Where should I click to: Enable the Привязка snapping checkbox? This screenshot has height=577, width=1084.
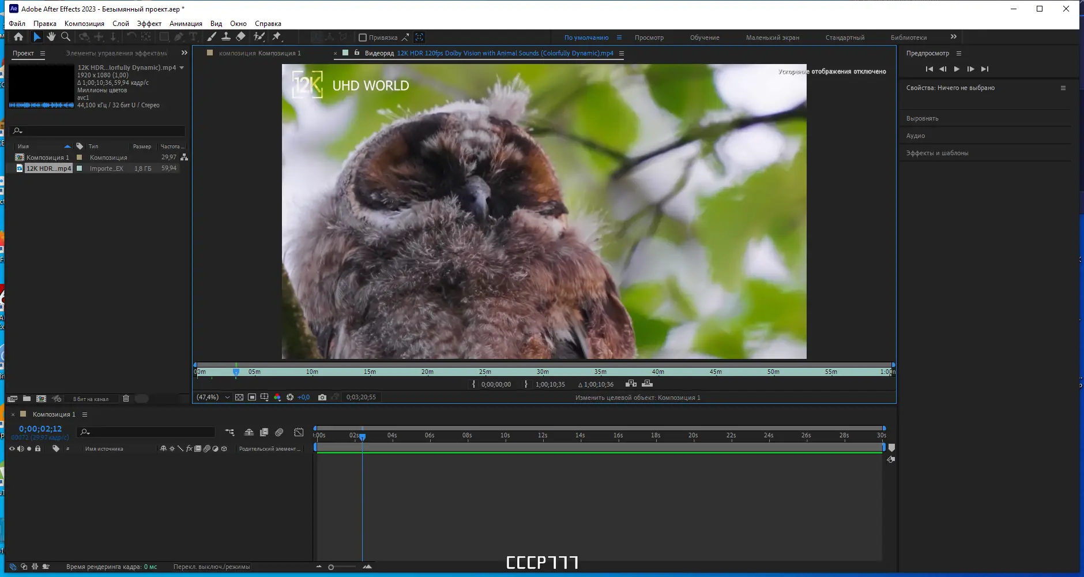tap(363, 38)
